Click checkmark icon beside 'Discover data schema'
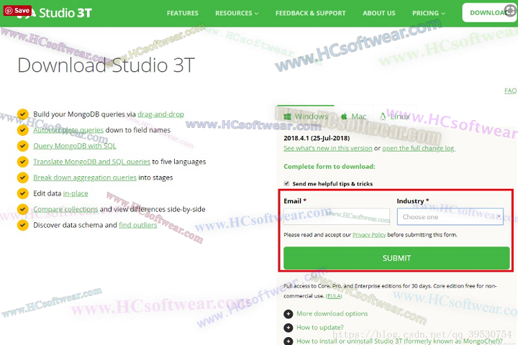 coord(23,225)
